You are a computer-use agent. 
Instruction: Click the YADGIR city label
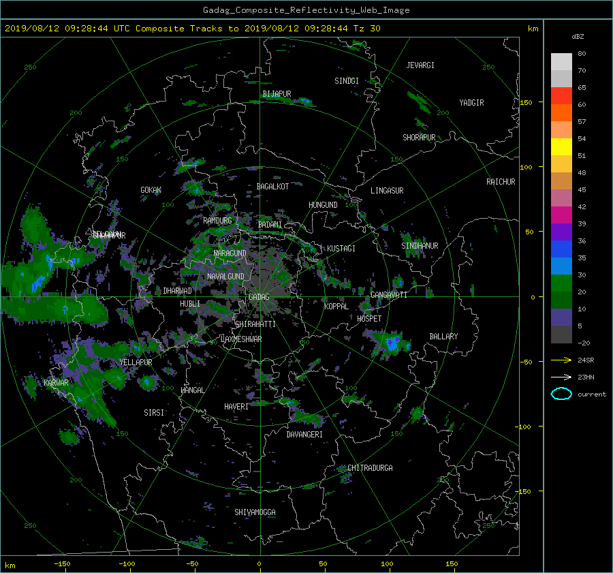point(471,103)
